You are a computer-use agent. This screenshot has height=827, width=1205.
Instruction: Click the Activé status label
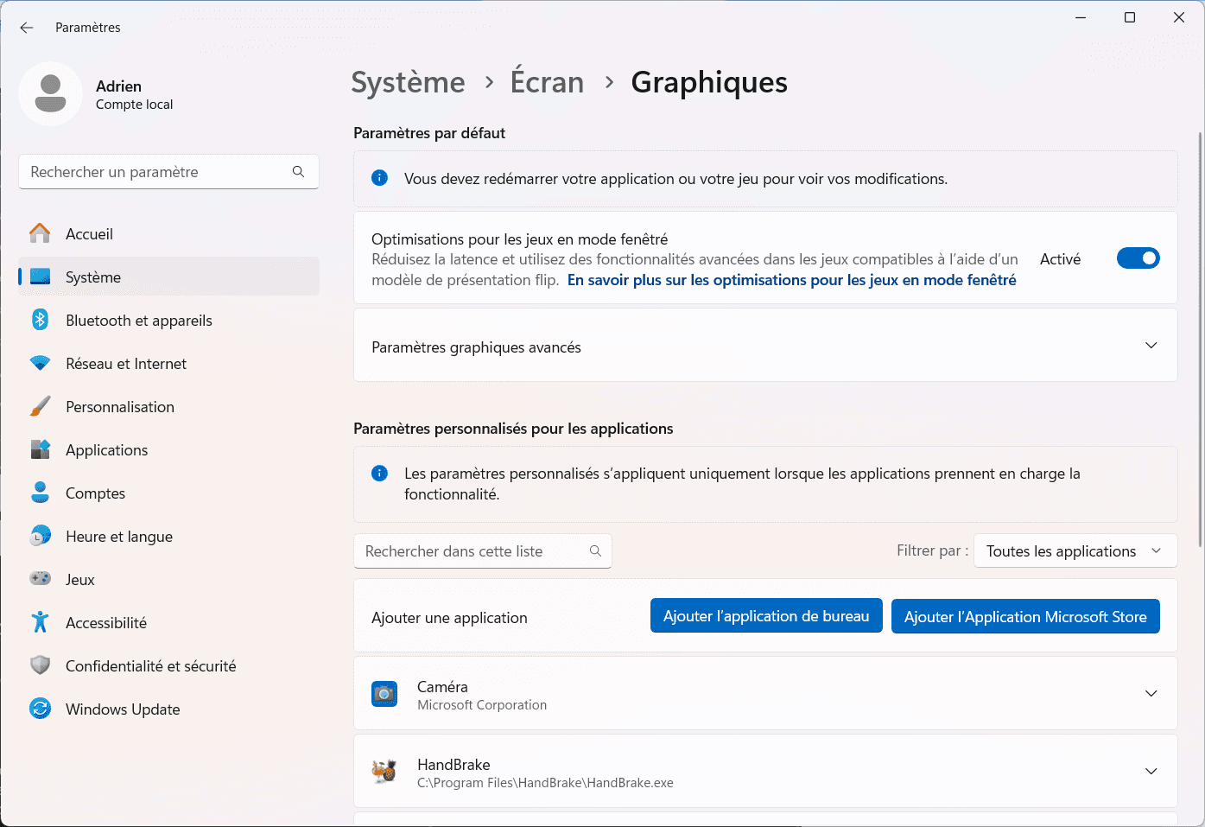(1060, 258)
